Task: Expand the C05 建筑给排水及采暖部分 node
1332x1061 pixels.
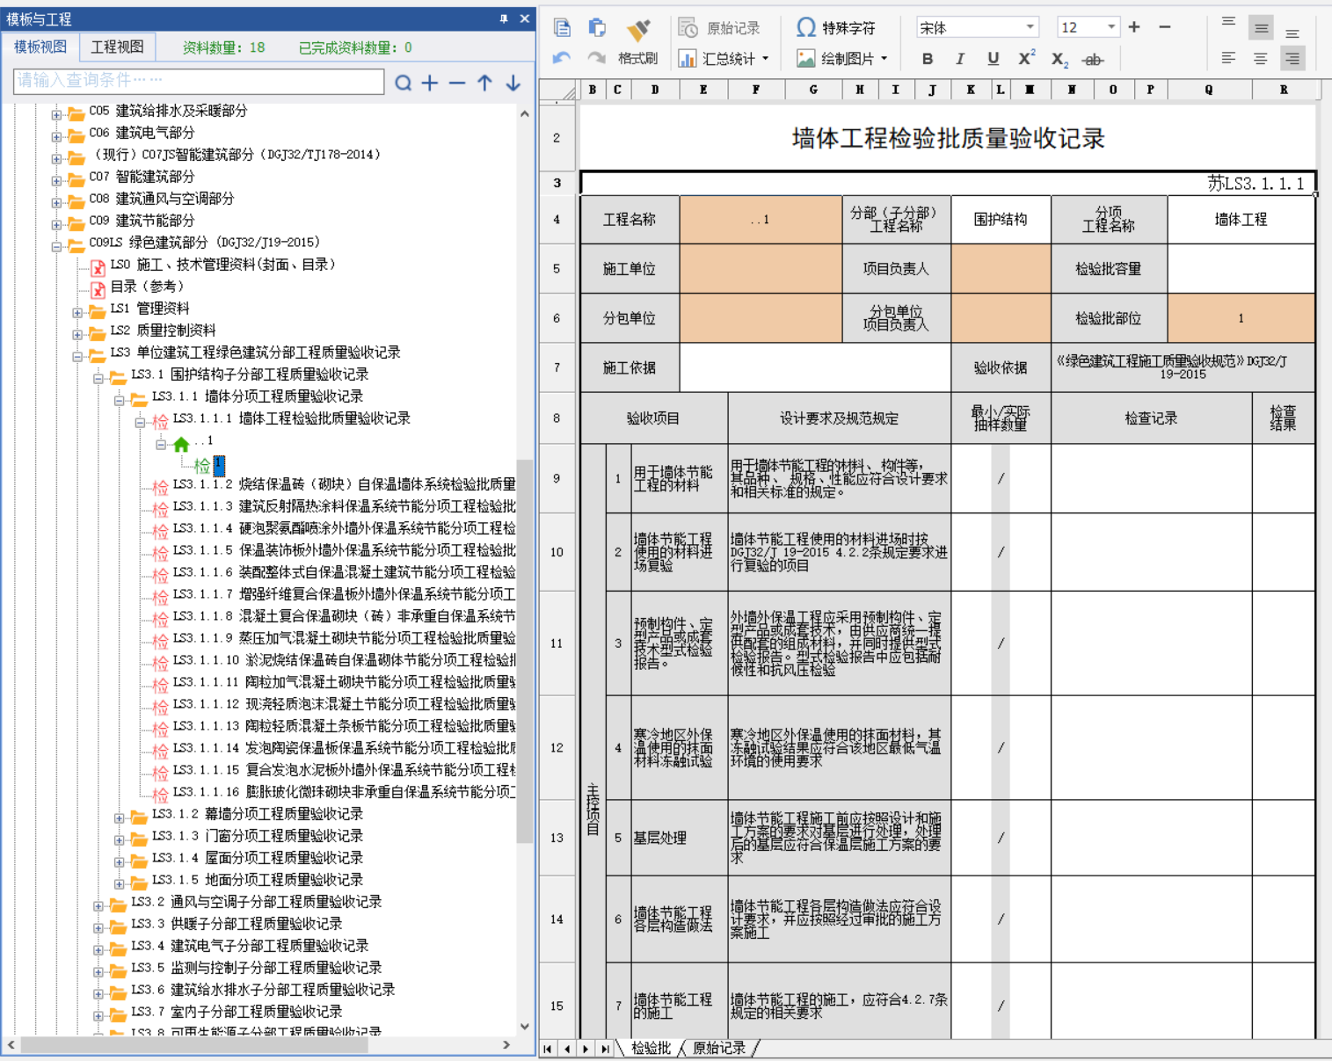Action: click(x=56, y=114)
